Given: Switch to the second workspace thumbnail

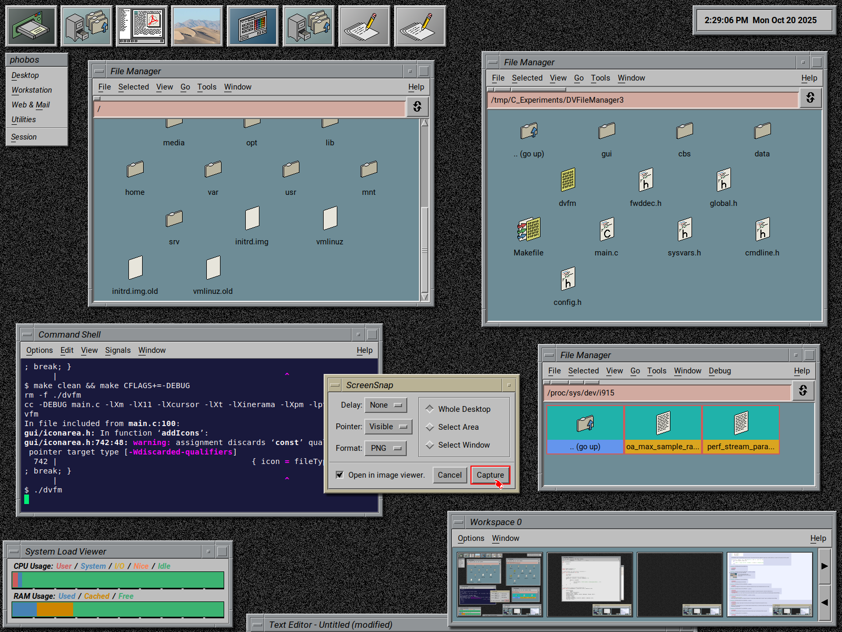Looking at the screenshot, I should coord(589,584).
